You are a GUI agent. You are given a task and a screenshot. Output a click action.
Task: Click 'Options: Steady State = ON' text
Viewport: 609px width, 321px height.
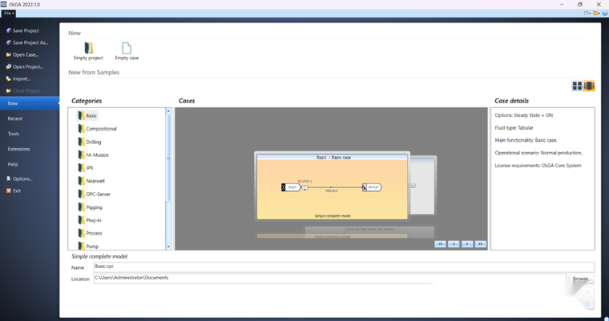tap(523, 115)
